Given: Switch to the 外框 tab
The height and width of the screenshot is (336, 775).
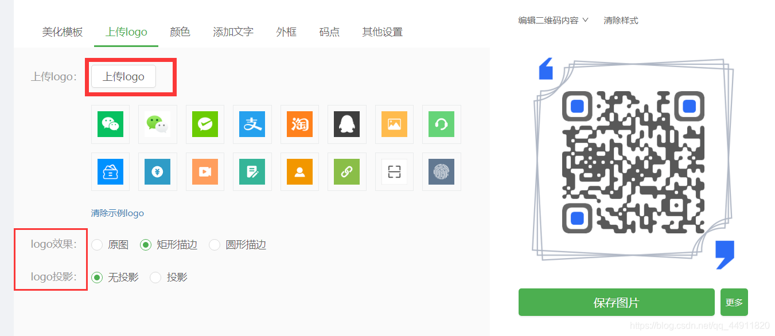Looking at the screenshot, I should 286,32.
